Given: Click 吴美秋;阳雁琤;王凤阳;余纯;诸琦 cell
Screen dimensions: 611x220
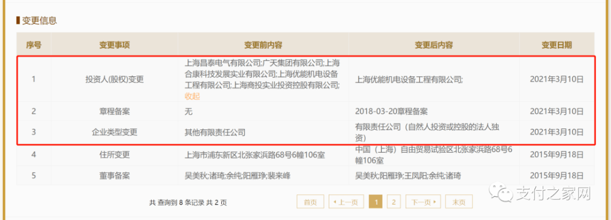Looking at the screenshot, I should [408, 176].
